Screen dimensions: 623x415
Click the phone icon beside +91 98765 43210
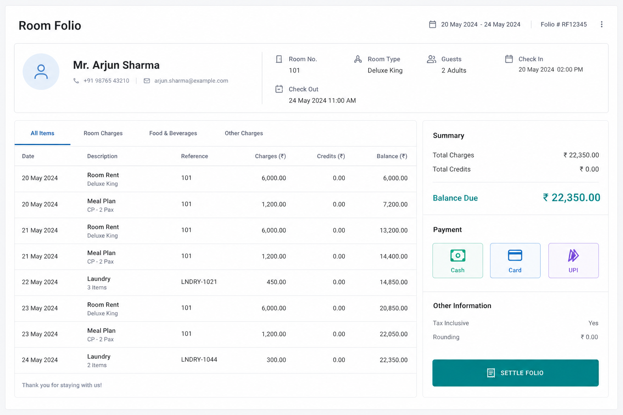click(76, 81)
